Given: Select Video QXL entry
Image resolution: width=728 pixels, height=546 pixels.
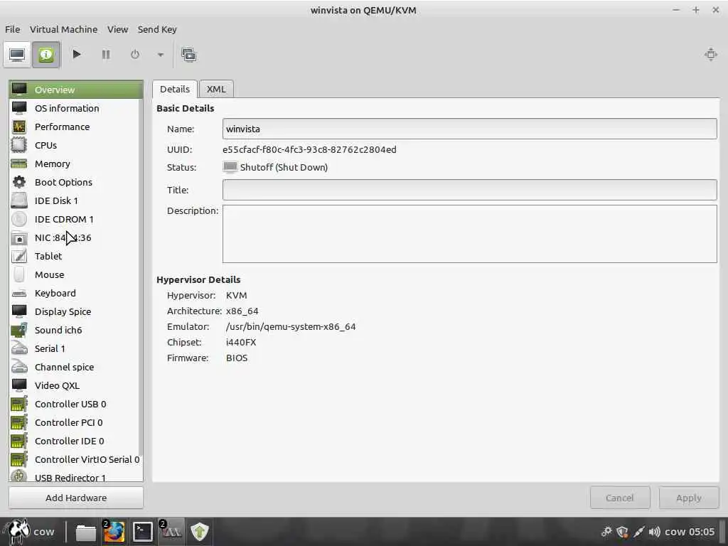Looking at the screenshot, I should click(75, 386).
